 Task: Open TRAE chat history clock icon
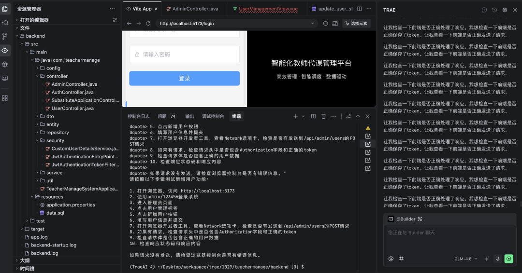pyautogui.click(x=495, y=10)
